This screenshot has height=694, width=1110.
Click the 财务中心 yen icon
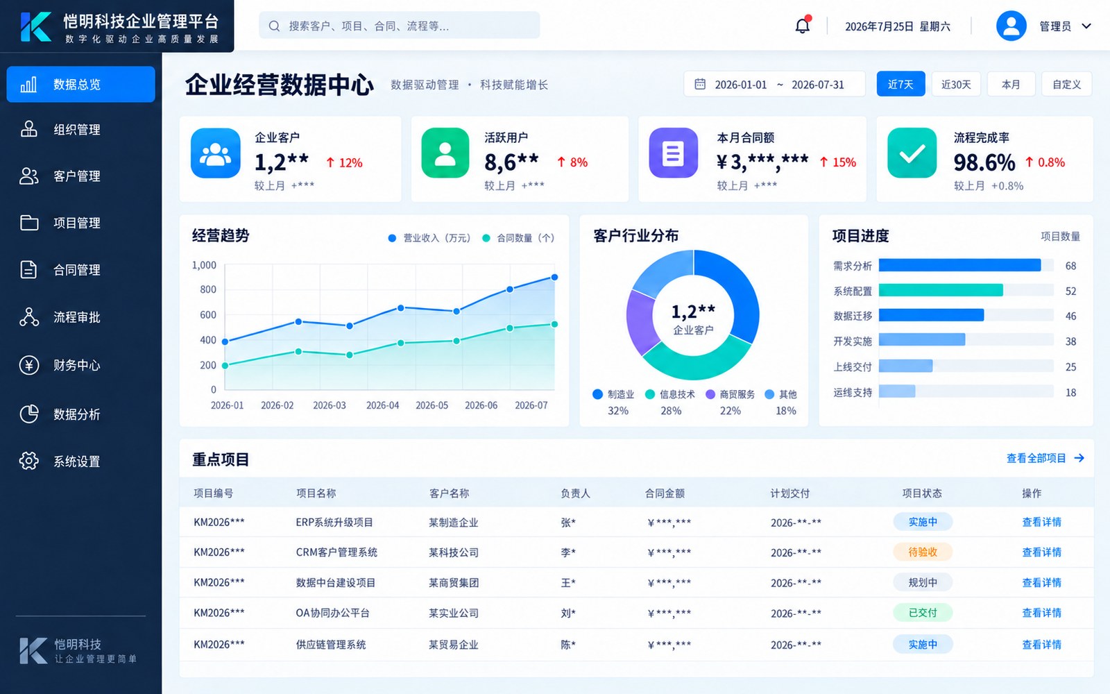28,365
